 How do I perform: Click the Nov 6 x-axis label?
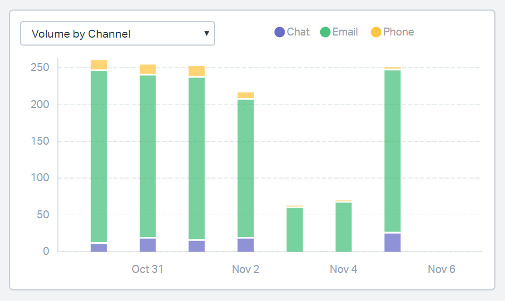point(441,269)
